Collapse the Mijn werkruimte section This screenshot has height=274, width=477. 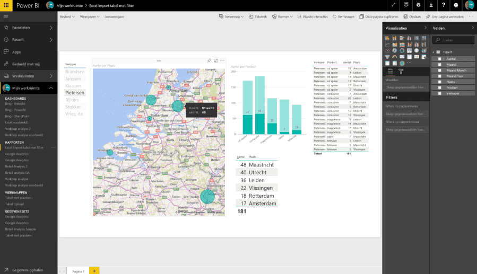[x=51, y=88]
